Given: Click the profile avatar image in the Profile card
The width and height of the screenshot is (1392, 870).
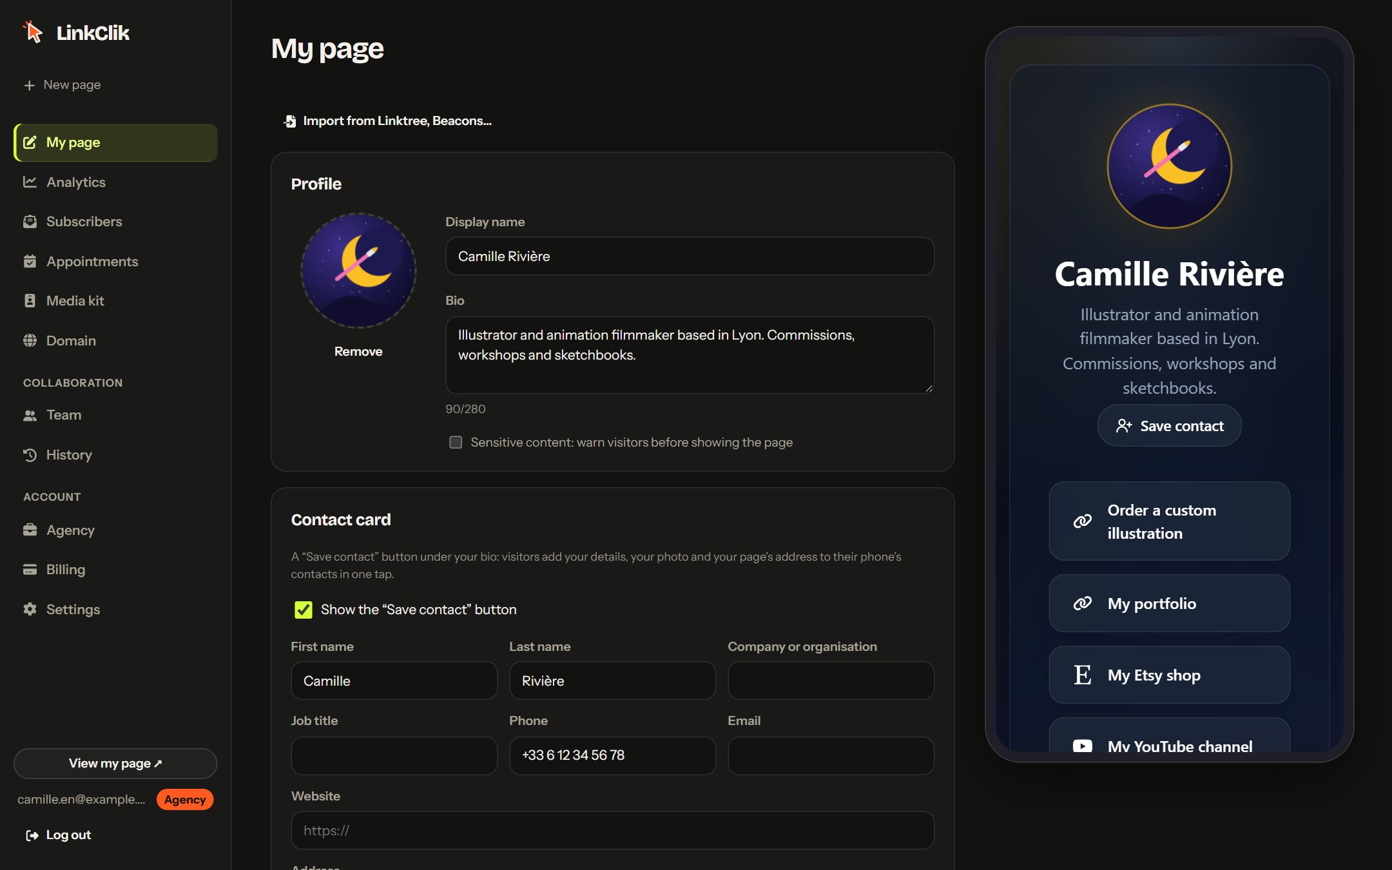Looking at the screenshot, I should point(358,271).
